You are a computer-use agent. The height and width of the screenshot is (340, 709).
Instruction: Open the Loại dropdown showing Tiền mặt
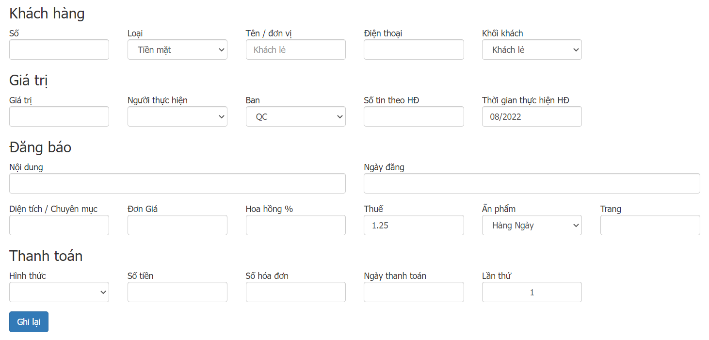coord(177,49)
